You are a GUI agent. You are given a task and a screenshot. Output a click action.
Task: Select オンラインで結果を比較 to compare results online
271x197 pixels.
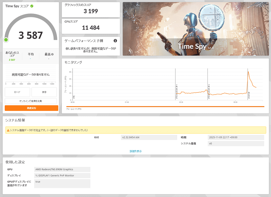pos(31,101)
